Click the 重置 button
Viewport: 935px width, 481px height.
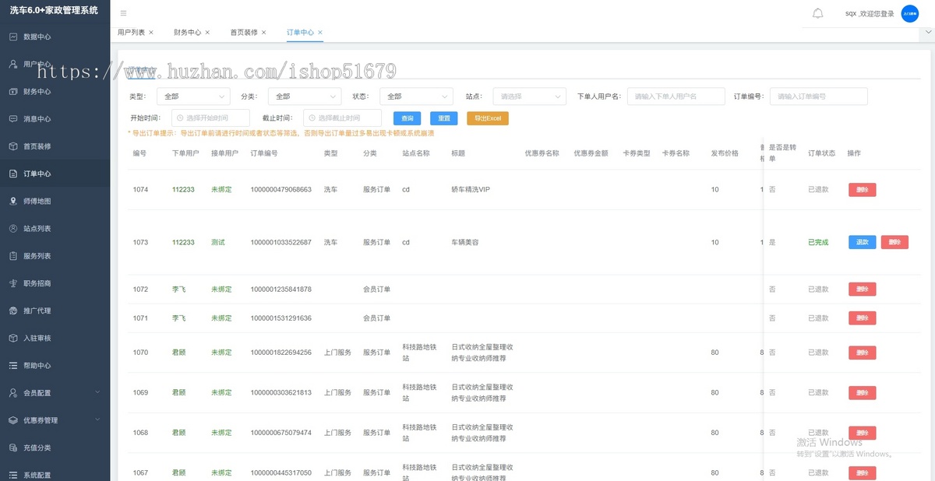point(444,118)
